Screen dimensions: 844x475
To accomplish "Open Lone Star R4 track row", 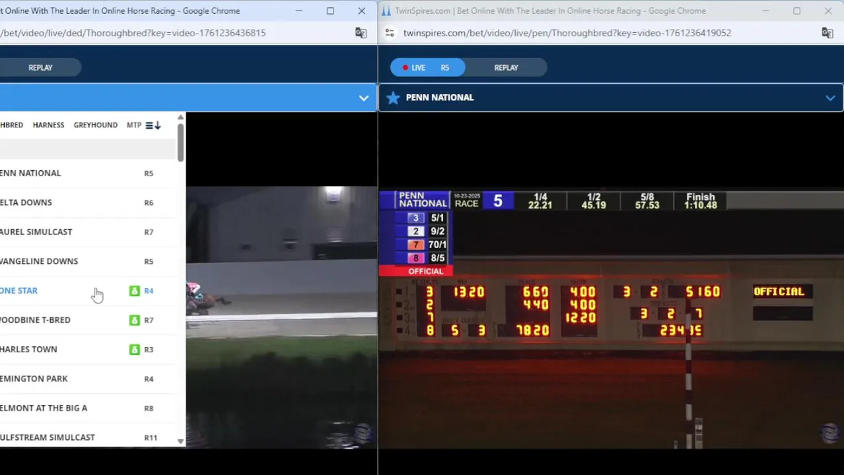I will coord(88,290).
